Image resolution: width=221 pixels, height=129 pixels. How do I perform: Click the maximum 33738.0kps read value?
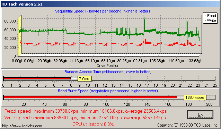tap(56, 111)
